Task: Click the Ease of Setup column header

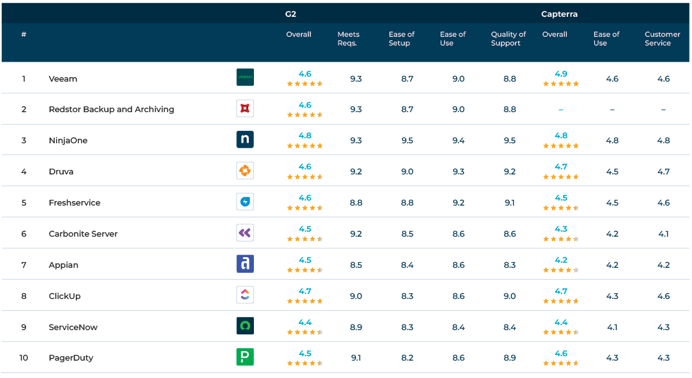Action: [x=401, y=39]
